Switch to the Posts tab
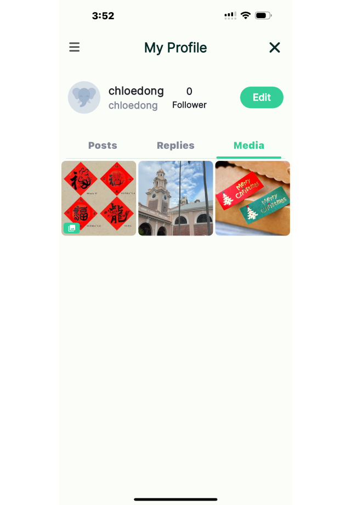 tap(103, 145)
